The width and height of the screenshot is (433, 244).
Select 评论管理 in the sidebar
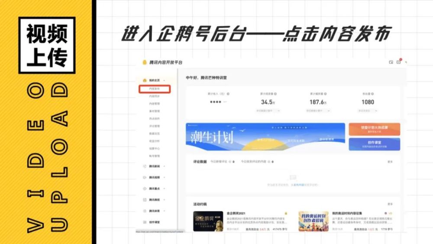coord(155,126)
